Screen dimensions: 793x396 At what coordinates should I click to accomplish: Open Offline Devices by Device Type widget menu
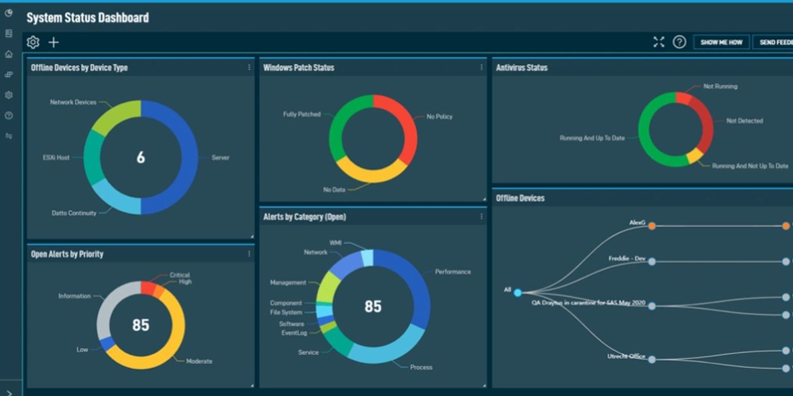pyautogui.click(x=249, y=67)
